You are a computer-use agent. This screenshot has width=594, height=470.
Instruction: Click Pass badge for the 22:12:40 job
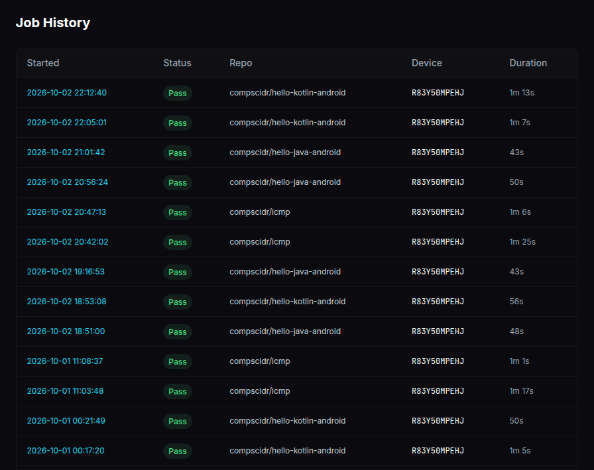[178, 93]
